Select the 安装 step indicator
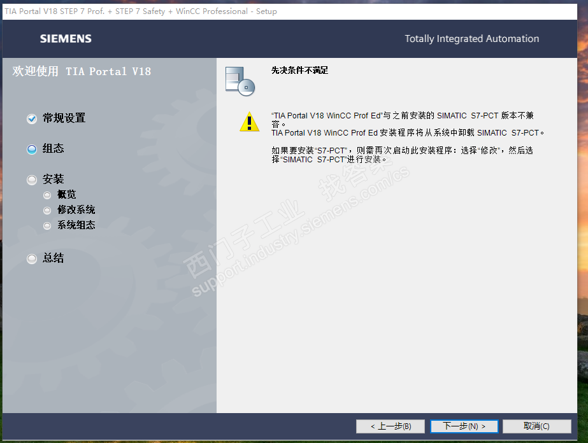Screen dimensions: 588x443 tap(32, 180)
